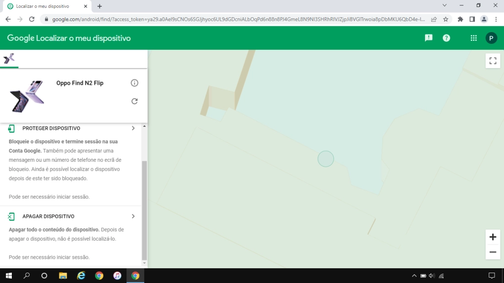This screenshot has width=504, height=283.
Task: Bookmark this page with the star
Action: click(446, 19)
